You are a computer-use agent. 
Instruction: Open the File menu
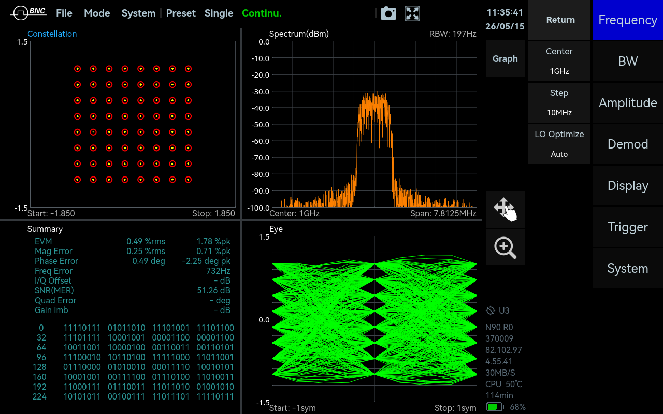coord(64,13)
